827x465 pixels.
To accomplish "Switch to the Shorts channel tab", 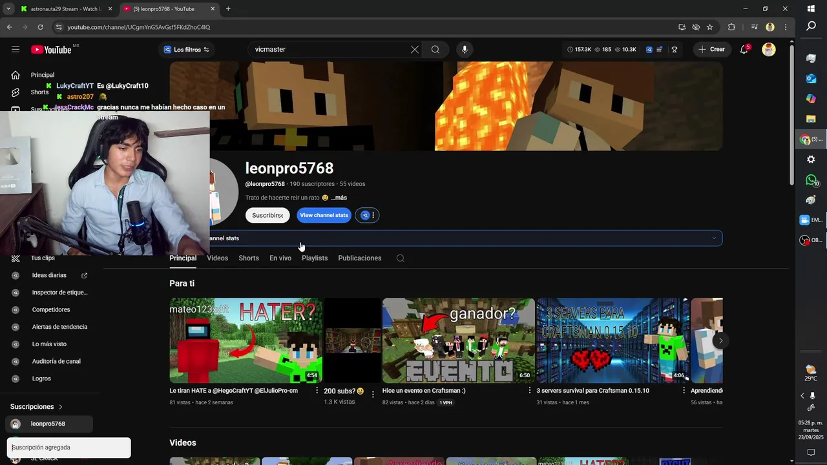I will coord(249,258).
